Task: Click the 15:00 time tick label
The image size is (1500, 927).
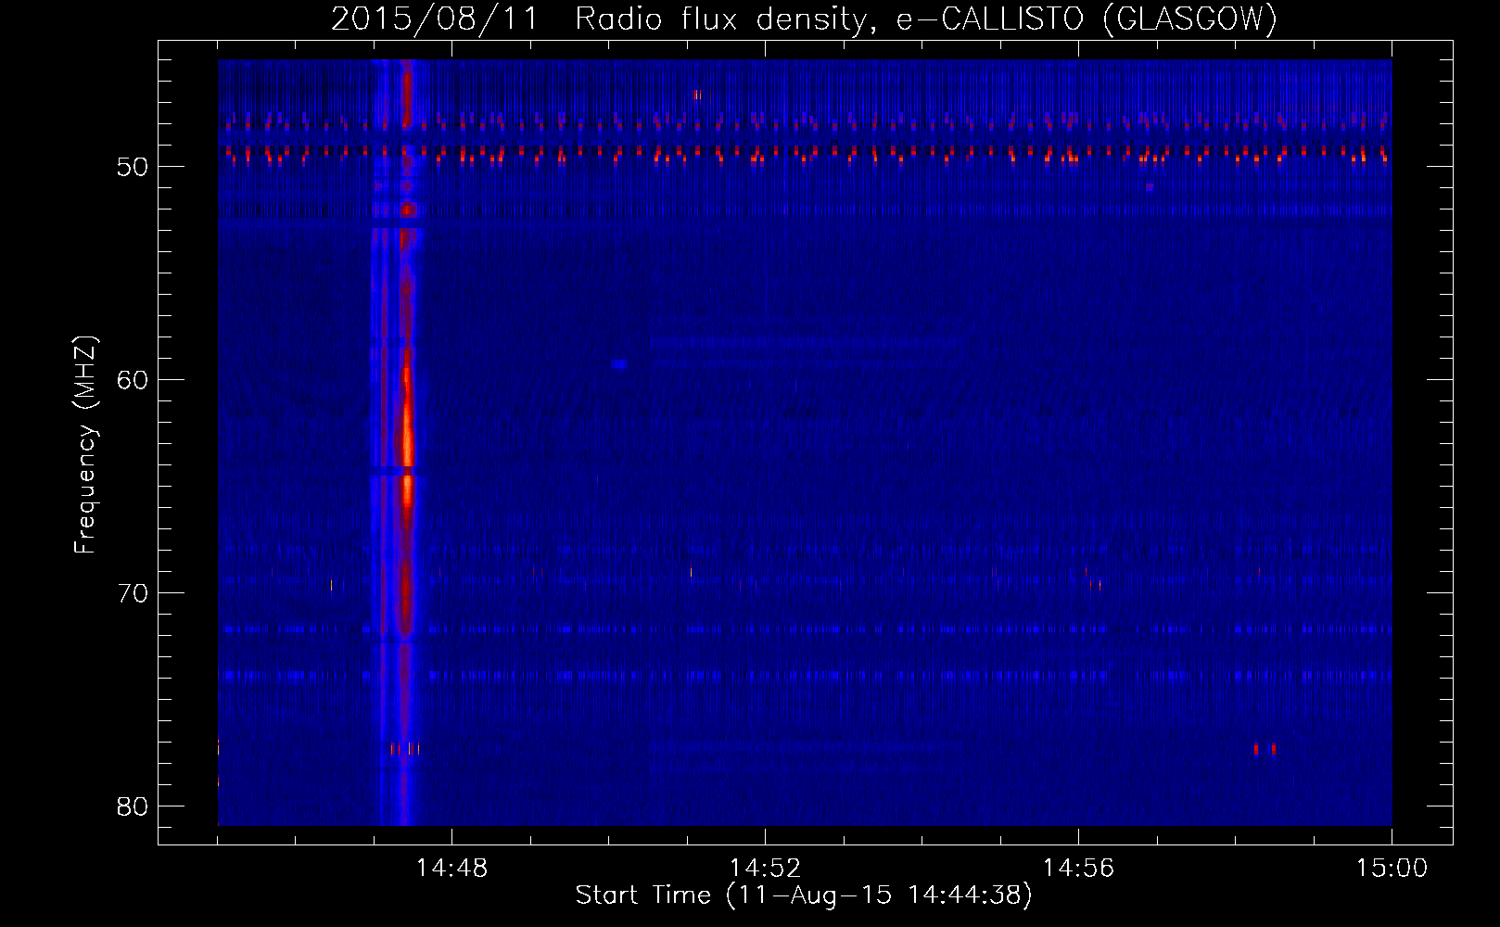Action: click(x=1392, y=869)
